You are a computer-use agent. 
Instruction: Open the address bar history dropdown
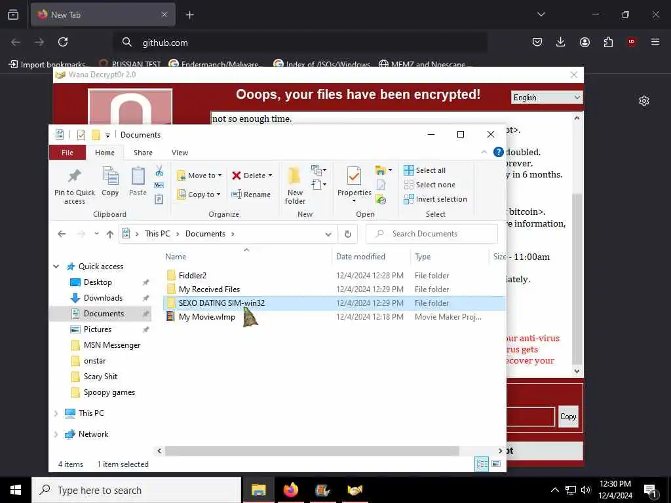(328, 234)
